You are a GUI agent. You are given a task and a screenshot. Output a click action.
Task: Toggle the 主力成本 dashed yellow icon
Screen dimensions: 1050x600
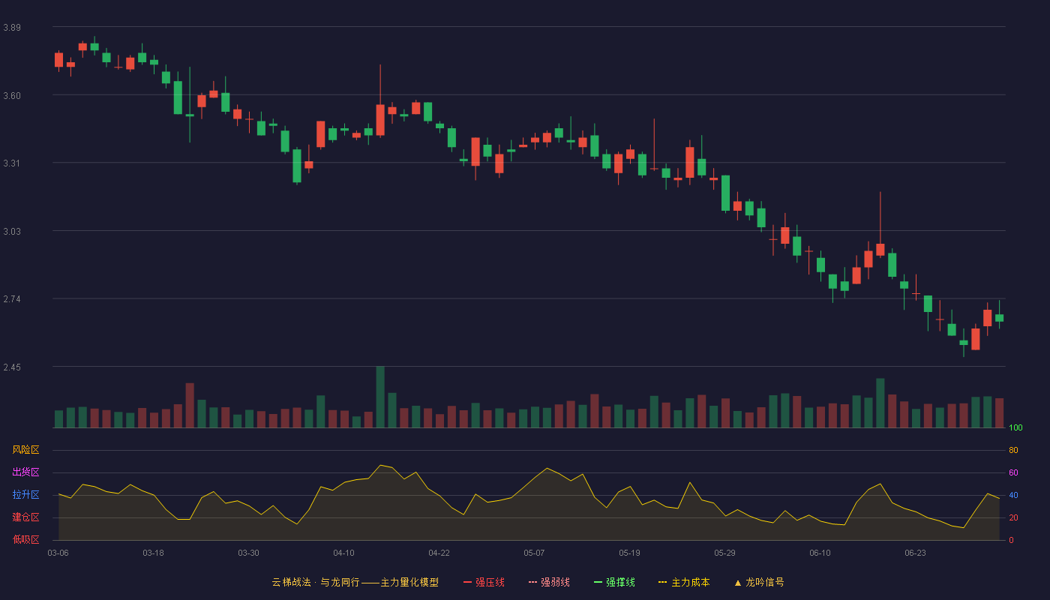pyautogui.click(x=663, y=582)
